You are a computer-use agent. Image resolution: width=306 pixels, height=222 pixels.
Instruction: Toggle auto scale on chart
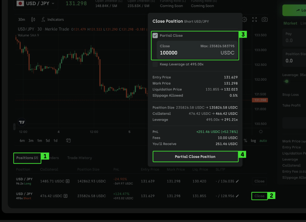[263, 141]
